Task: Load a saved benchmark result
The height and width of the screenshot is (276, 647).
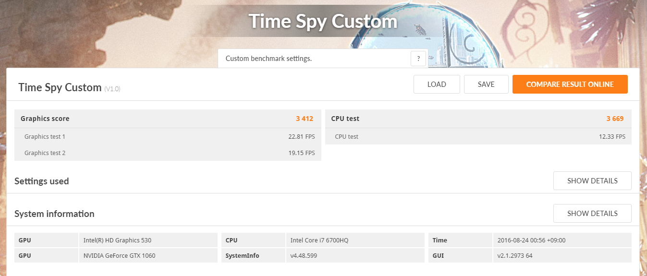Action: click(437, 84)
